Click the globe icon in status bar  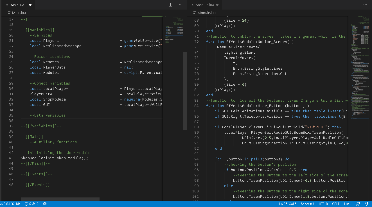coord(45,204)
